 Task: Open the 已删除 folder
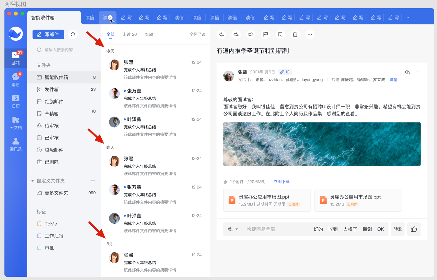(x=64, y=162)
